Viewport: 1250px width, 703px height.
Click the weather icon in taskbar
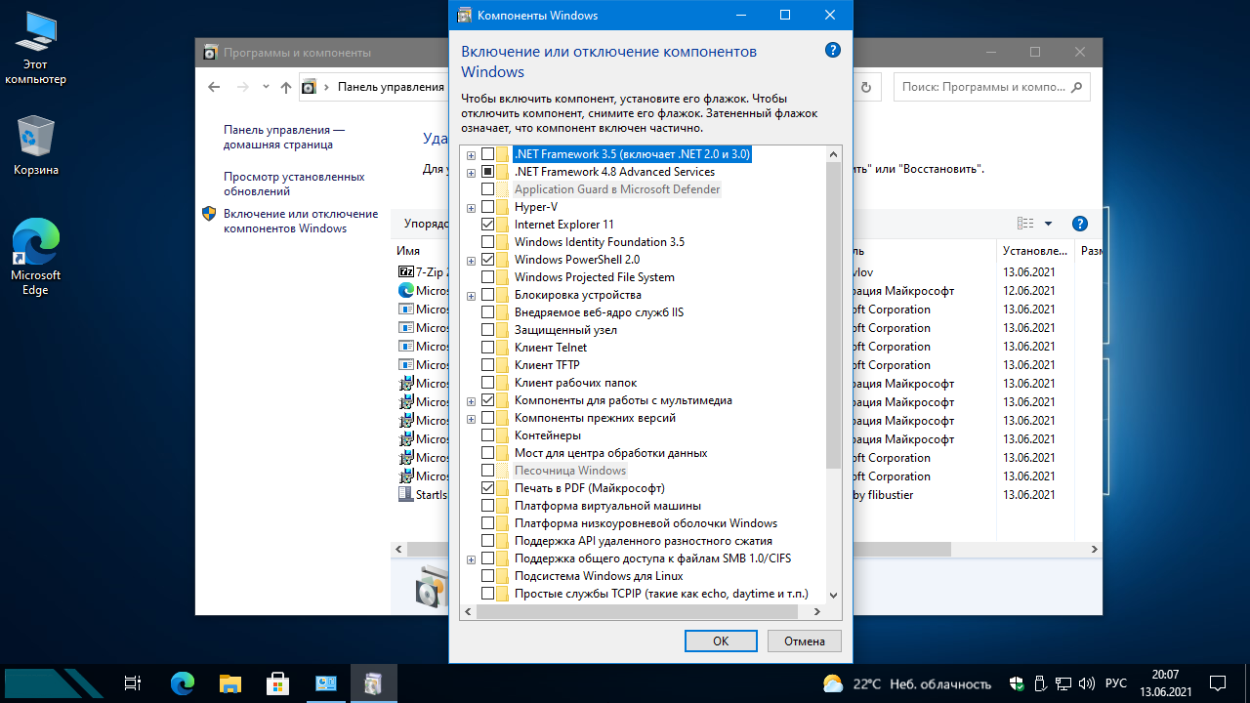tap(833, 683)
